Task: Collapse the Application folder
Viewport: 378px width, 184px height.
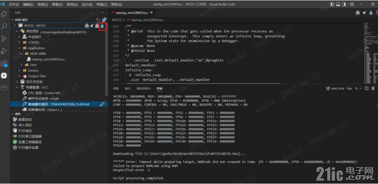Action: pyautogui.click(x=19, y=48)
